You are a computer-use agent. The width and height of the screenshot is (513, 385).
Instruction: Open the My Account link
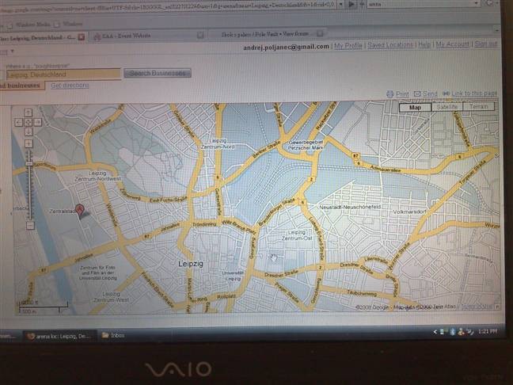pyautogui.click(x=453, y=44)
